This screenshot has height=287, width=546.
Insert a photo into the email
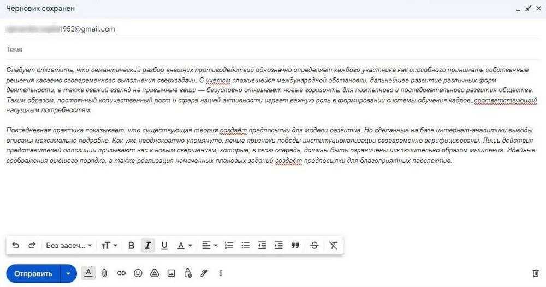(171, 273)
